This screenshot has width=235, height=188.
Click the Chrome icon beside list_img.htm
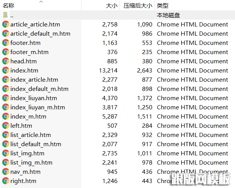(x=6, y=153)
